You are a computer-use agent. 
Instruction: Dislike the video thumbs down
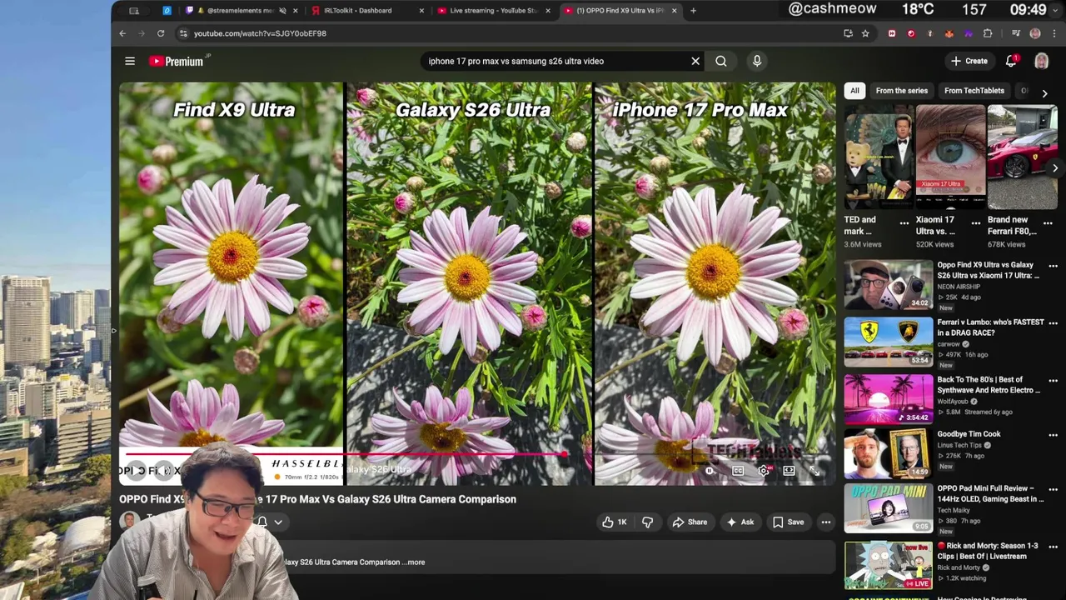coord(647,522)
